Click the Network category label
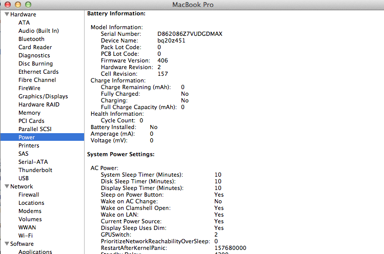This screenshot has width=384, height=254. (x=22, y=186)
